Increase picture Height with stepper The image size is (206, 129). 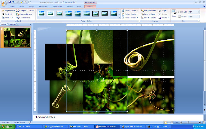(x=198, y=11)
